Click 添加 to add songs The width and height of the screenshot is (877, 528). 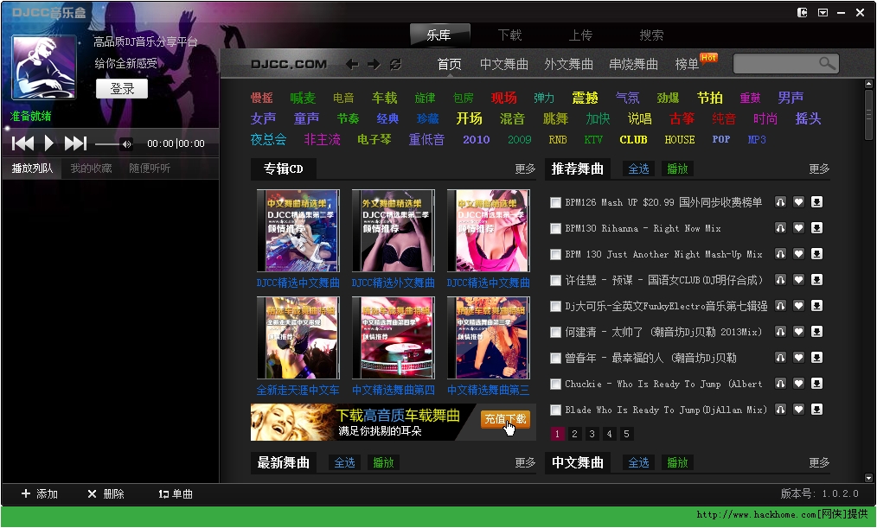(x=40, y=494)
